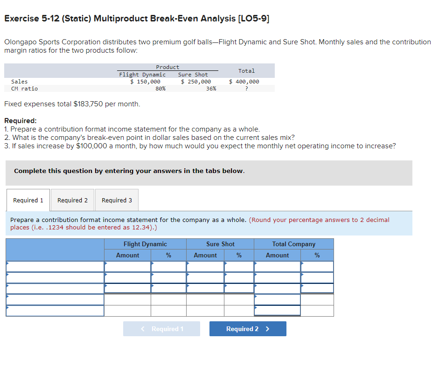Click first row Sure Shot percent field

point(239,267)
